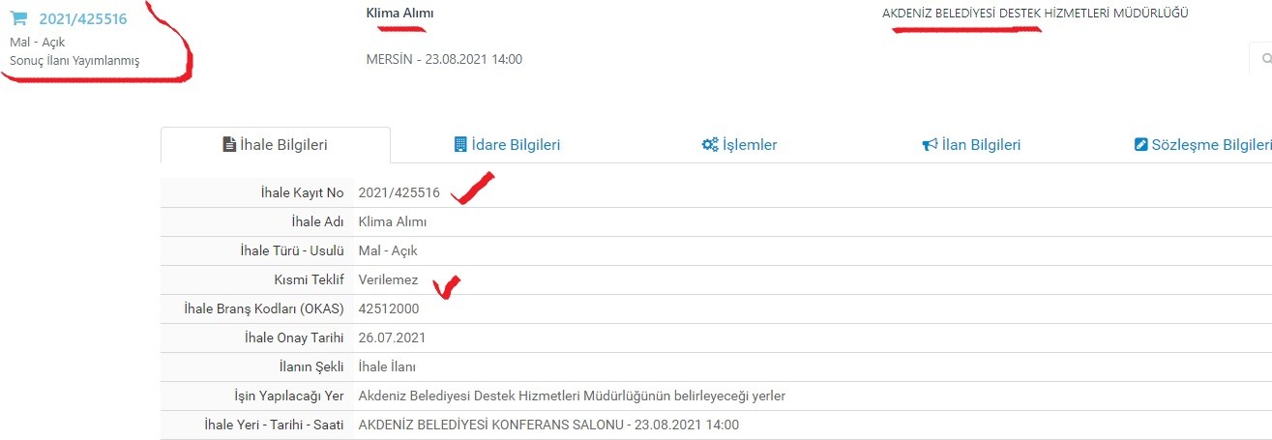Click the building icon on İdare Bilgileri tab

[x=460, y=145]
